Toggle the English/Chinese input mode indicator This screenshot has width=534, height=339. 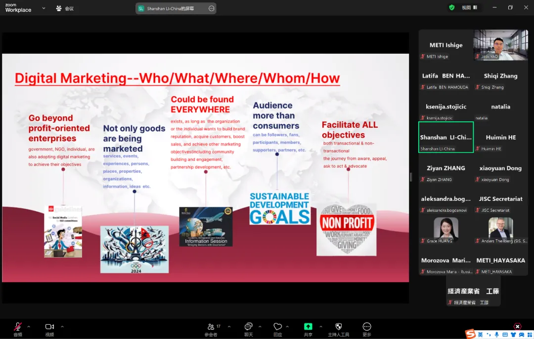480,335
